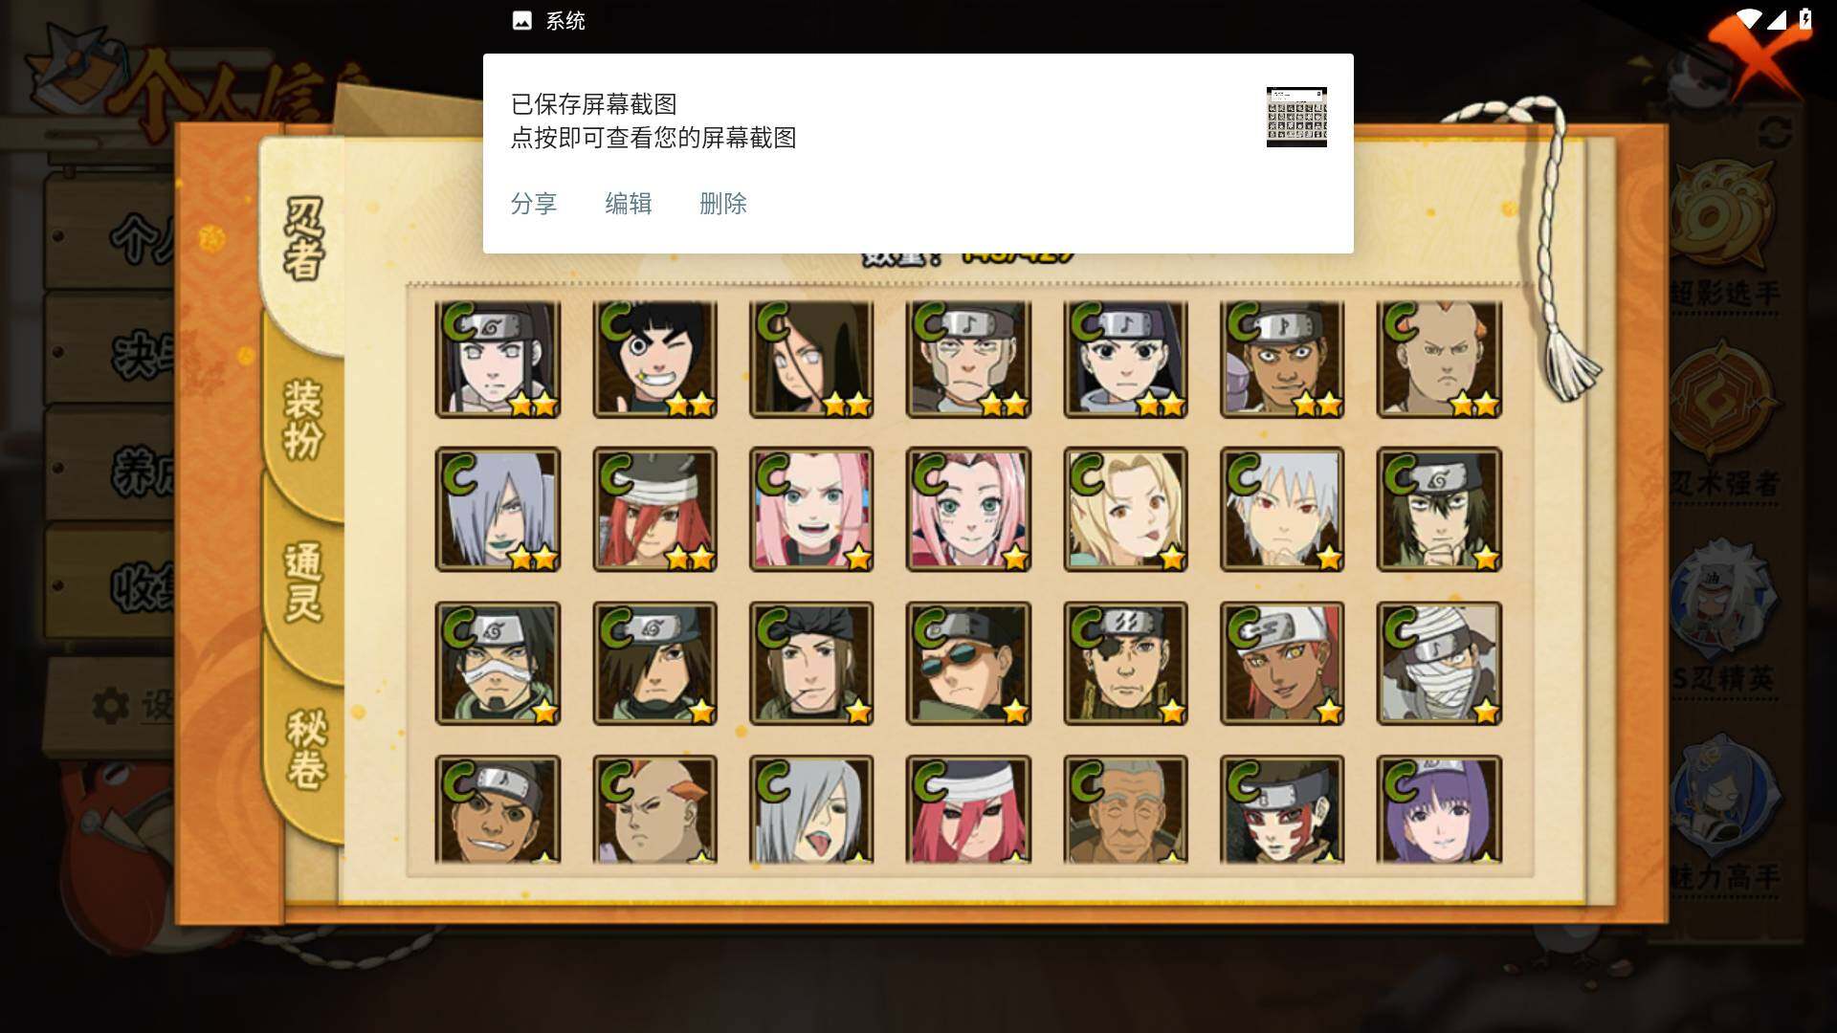Image resolution: width=1837 pixels, height=1033 pixels.
Task: Select the blonde Tsunade ninja portrait
Action: tap(1125, 510)
